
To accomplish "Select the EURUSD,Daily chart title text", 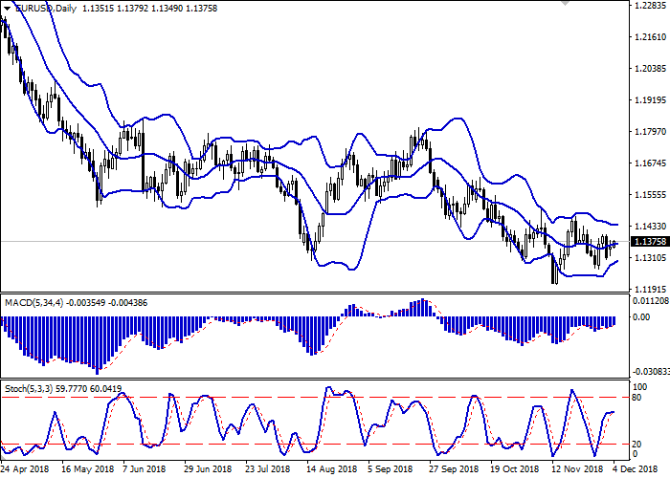I will pos(46,8).
